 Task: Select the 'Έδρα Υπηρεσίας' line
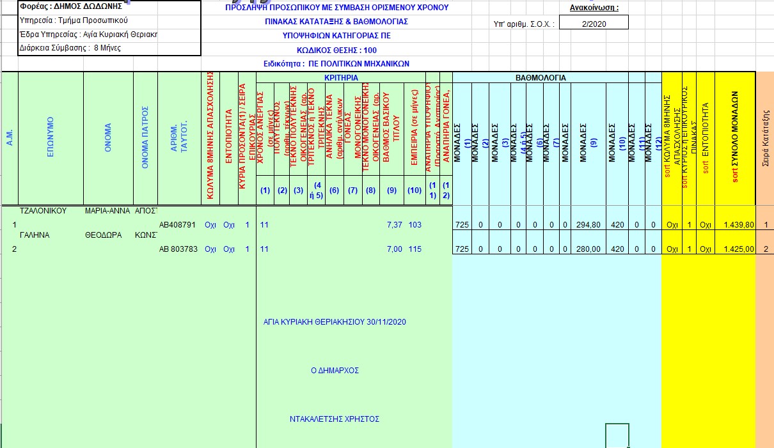89,35
